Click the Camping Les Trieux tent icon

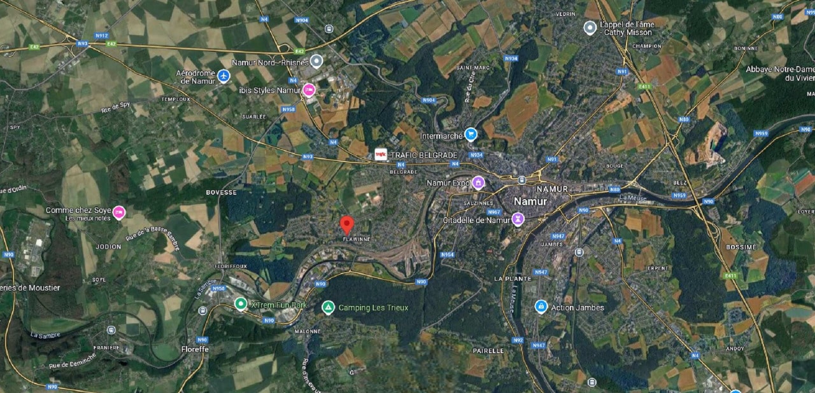[x=328, y=308]
